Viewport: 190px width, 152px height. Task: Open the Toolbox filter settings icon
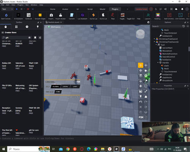[40, 38]
